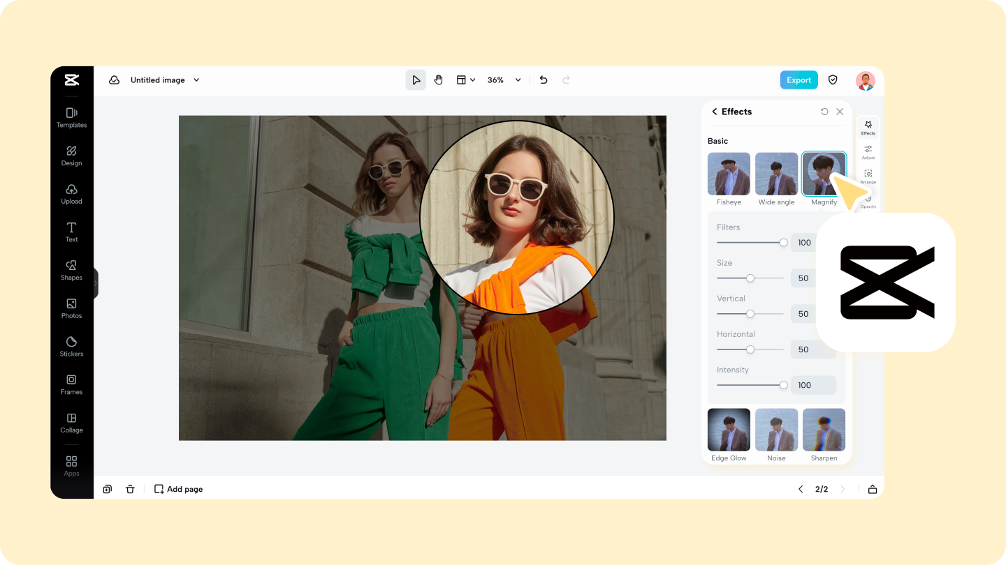Image resolution: width=1006 pixels, height=565 pixels.
Task: Click the Intensity slider handle
Action: point(783,385)
